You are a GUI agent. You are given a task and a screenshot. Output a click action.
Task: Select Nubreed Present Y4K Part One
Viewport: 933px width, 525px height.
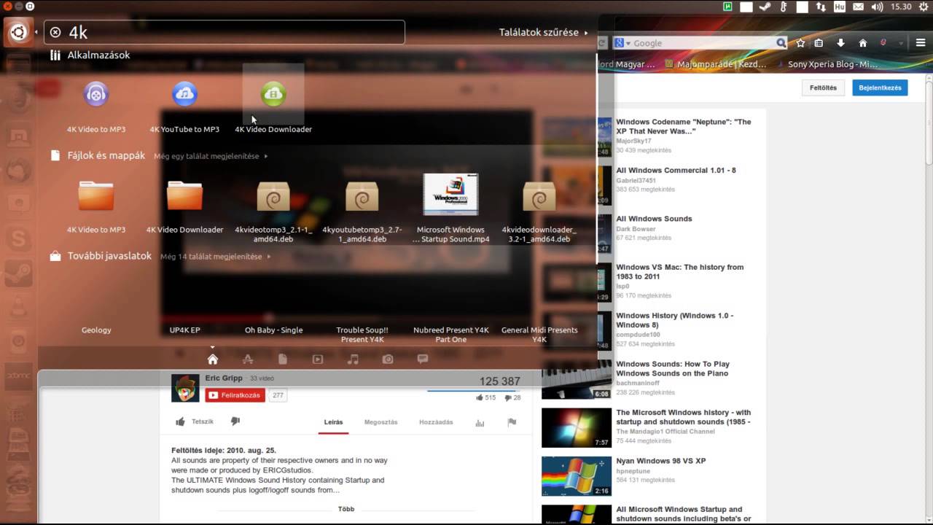point(450,335)
